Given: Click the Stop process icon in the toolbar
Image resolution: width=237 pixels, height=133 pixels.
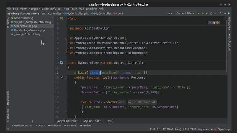Looking at the screenshot, I should coord(215,13).
